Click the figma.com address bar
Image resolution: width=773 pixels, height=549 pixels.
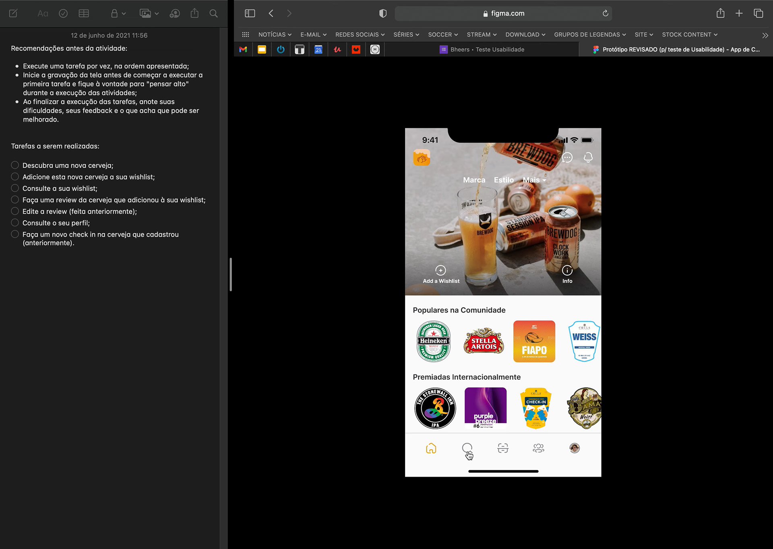pos(503,13)
